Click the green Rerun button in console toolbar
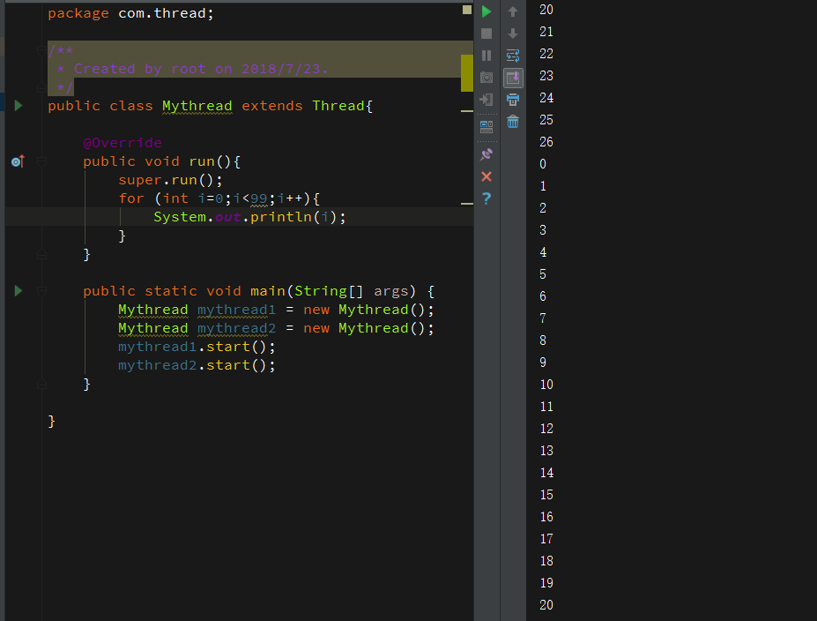 486,11
